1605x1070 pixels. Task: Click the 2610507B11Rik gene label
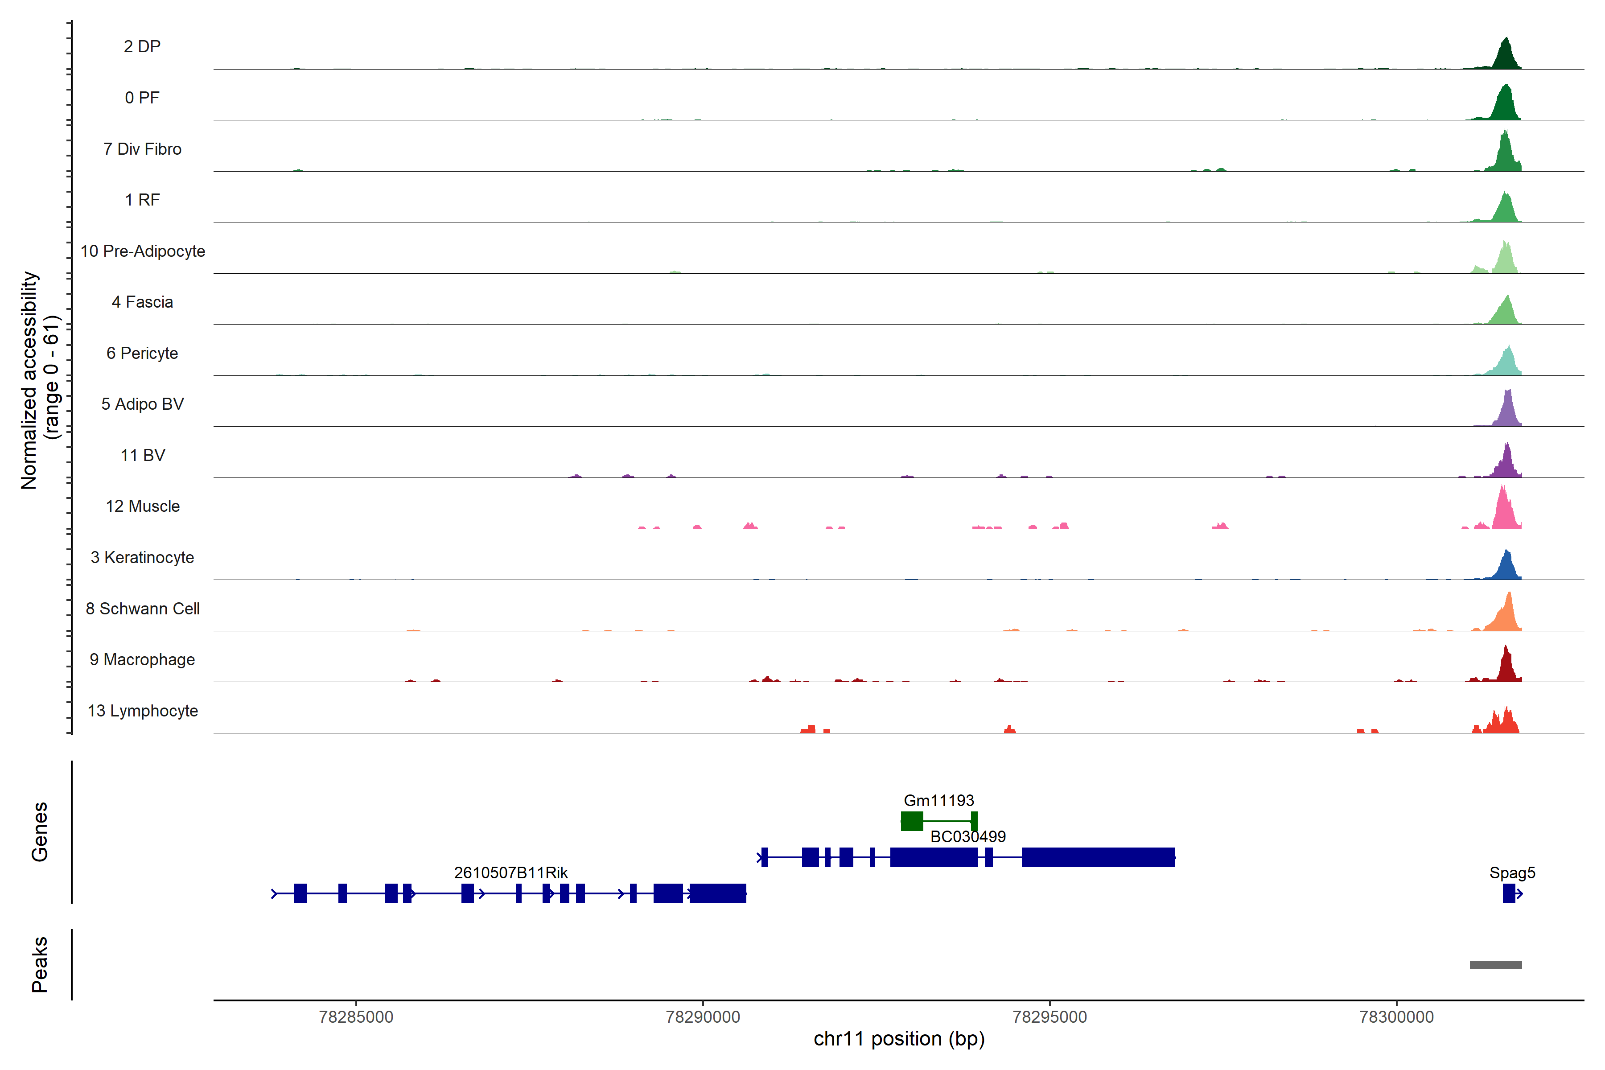[510, 872]
